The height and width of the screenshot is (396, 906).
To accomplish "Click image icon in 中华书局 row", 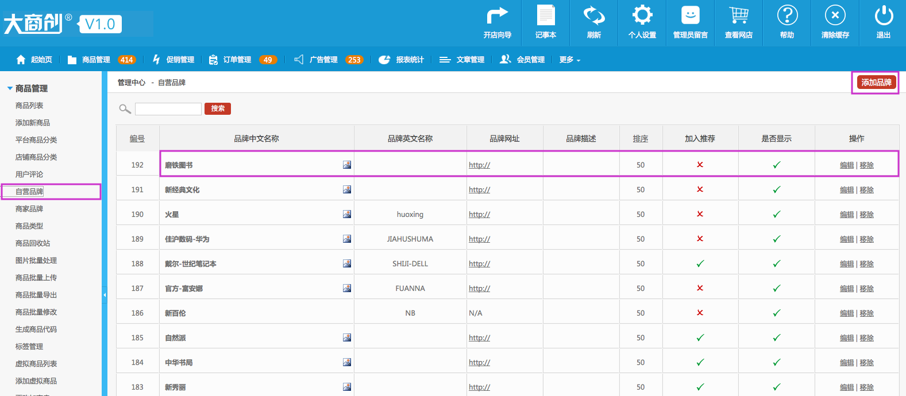I will (x=347, y=362).
